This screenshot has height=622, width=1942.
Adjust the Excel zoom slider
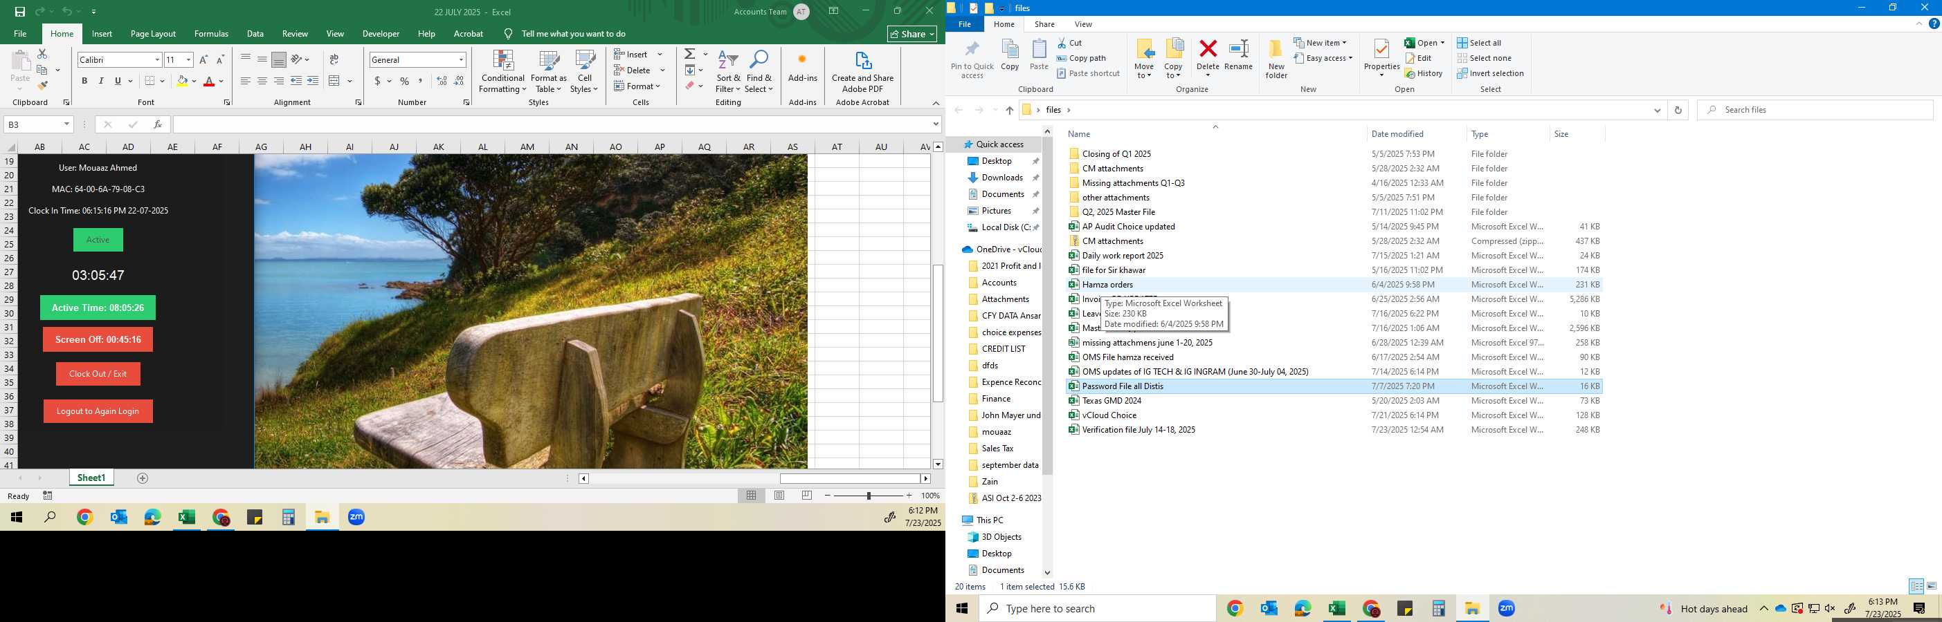click(869, 496)
